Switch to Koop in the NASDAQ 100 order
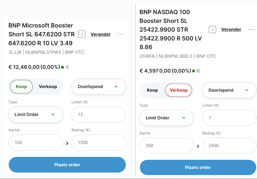Screen dimensions: 257x179 [152, 90]
